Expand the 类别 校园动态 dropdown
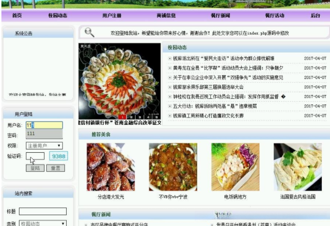This screenshot has width=330, height=226. tap(43, 223)
